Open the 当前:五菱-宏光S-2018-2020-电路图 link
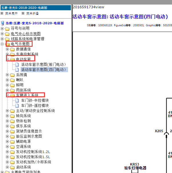172x173 pixels. point(35,23)
